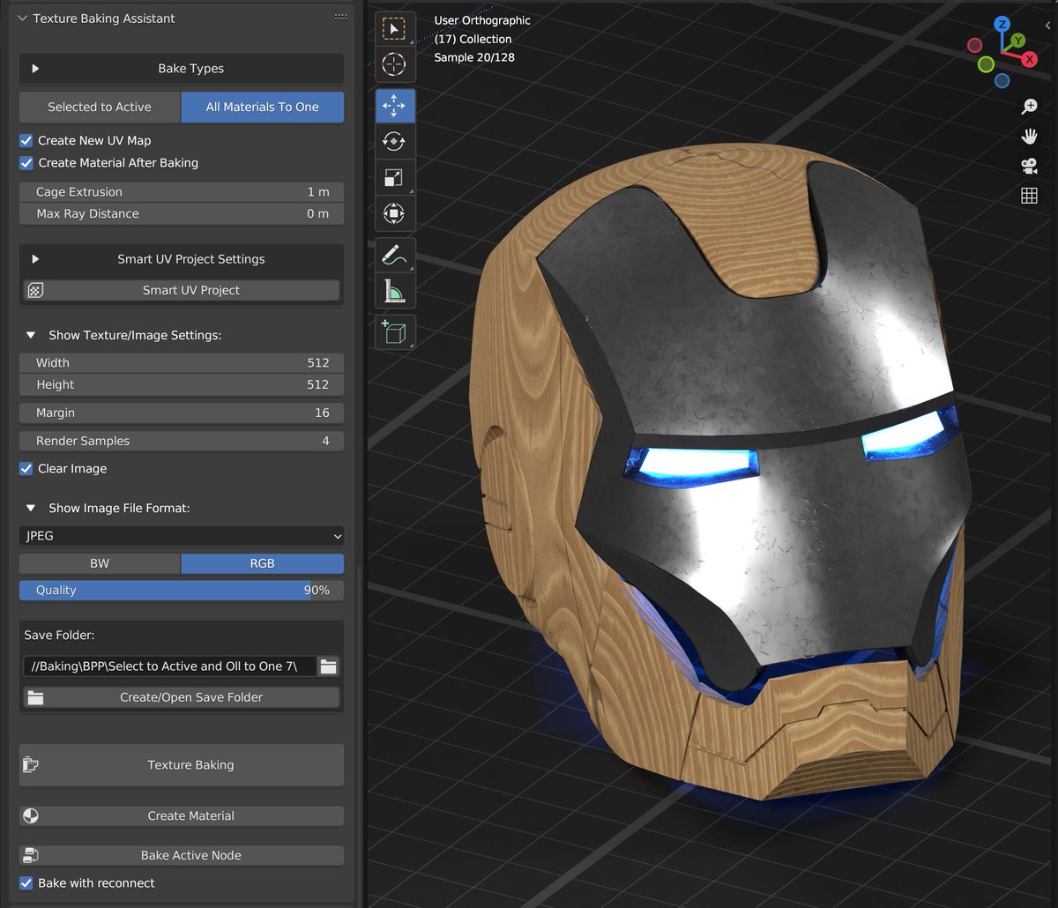Viewport: 1058px width, 908px height.
Task: Click the Create Material button
Action: pyautogui.click(x=182, y=816)
